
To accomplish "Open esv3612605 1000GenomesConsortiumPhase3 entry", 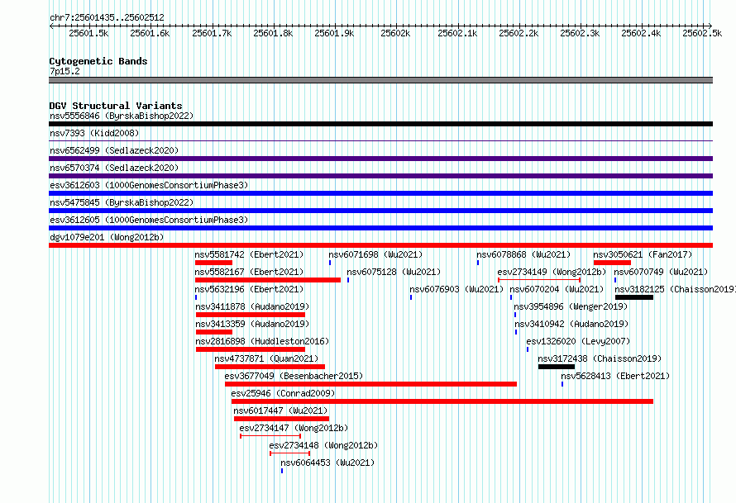I will [x=149, y=220].
